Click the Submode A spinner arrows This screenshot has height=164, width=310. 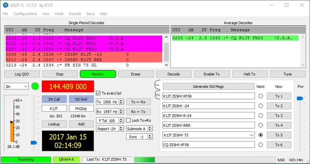[150, 129]
